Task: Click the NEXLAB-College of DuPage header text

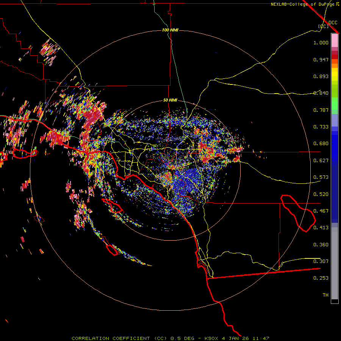Action: click(x=302, y=4)
